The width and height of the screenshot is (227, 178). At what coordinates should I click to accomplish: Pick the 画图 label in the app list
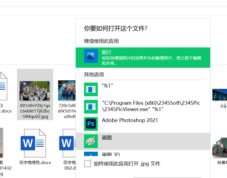pos(107,138)
